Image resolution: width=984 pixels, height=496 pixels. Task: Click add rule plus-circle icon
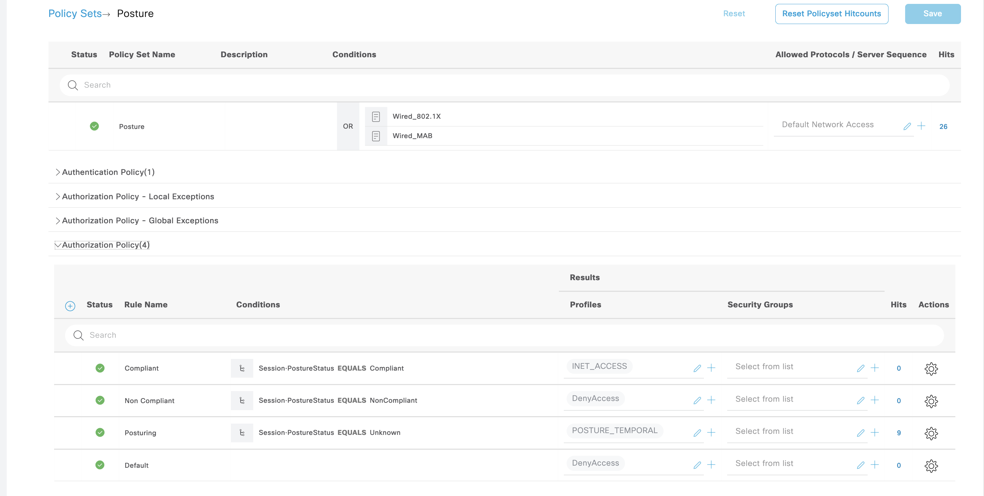point(70,306)
